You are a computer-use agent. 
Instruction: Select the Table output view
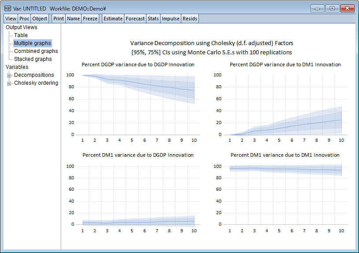21,35
